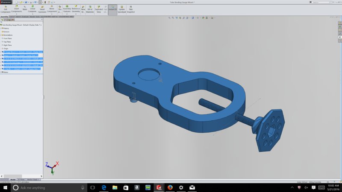This screenshot has width=342, height=192.
Task: Open View Settings monitor icon
Action: click(x=212, y=18)
